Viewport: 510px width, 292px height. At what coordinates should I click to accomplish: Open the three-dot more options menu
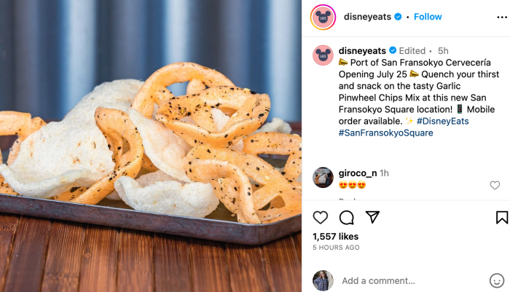point(502,17)
